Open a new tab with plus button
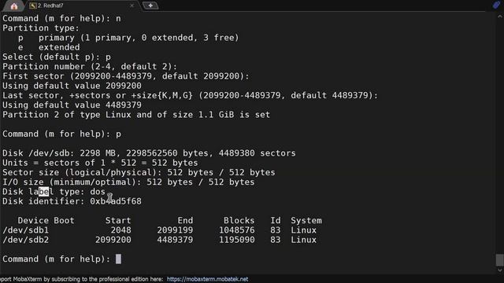504x283 pixels. tap(150, 6)
